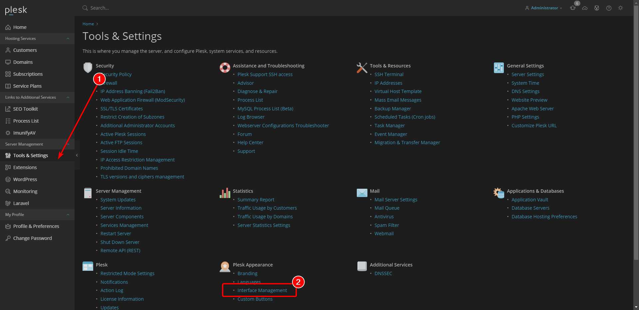The height and width of the screenshot is (310, 639).
Task: Click the plesk logo
Action: tap(16, 10)
